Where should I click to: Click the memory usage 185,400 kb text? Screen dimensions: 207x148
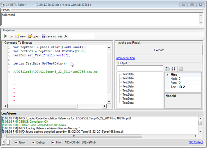72,142
